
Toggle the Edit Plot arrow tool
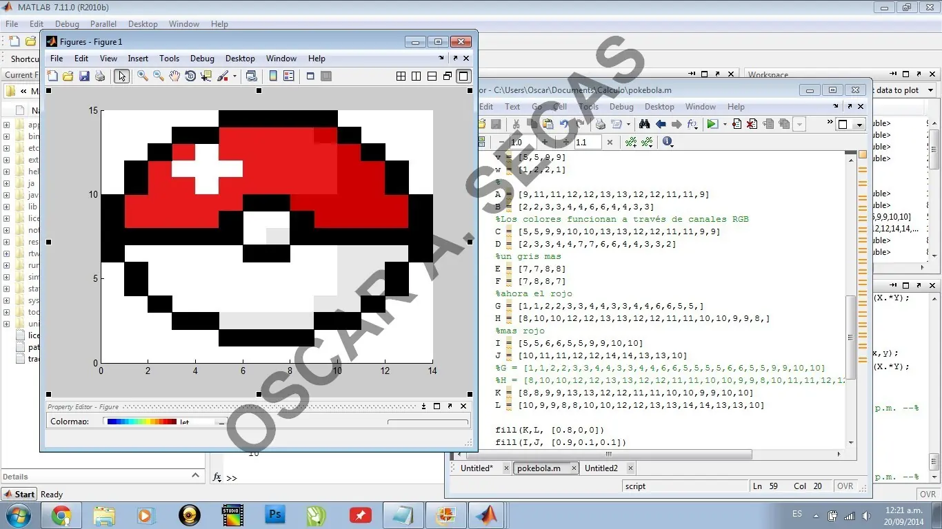(x=121, y=76)
